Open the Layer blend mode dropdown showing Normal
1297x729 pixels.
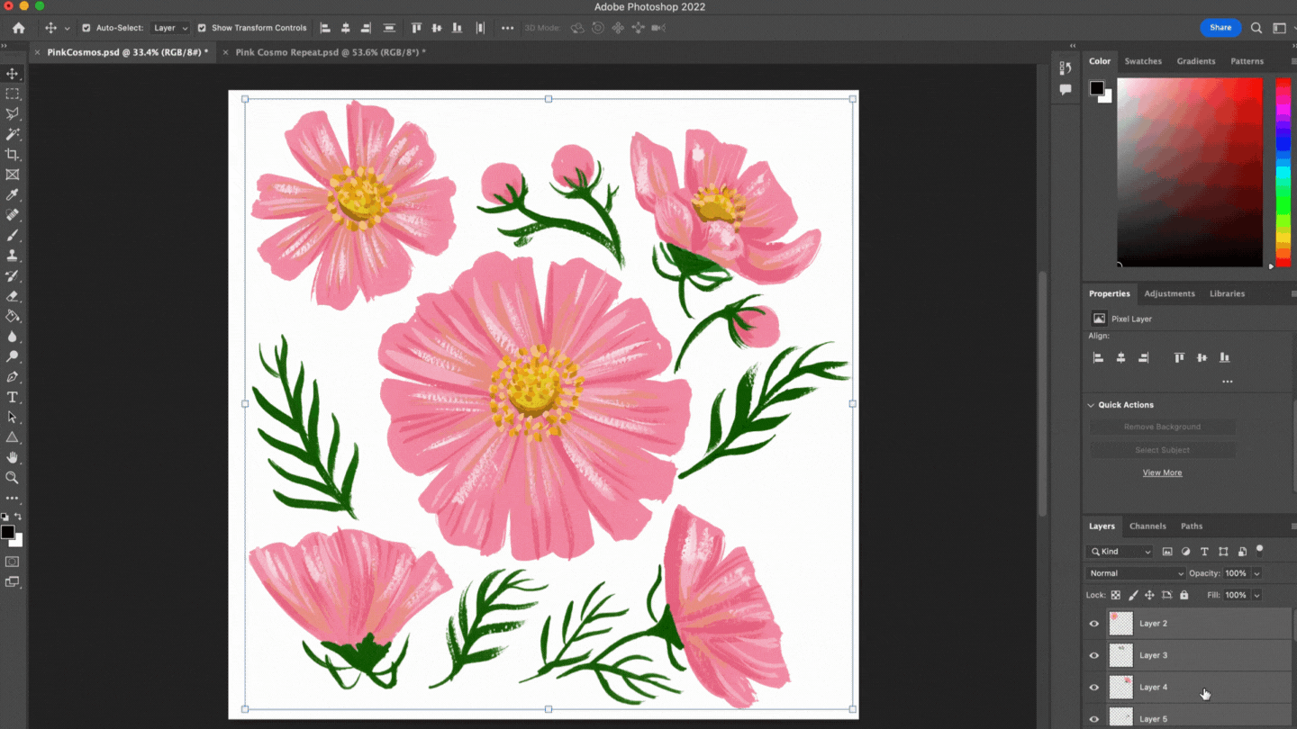click(x=1133, y=572)
